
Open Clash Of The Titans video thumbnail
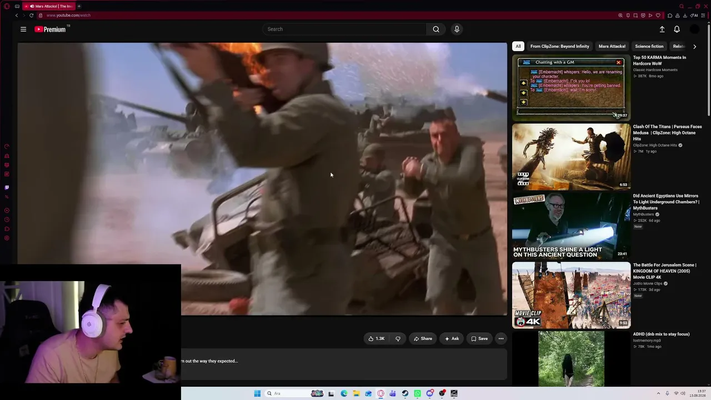tap(571, 157)
